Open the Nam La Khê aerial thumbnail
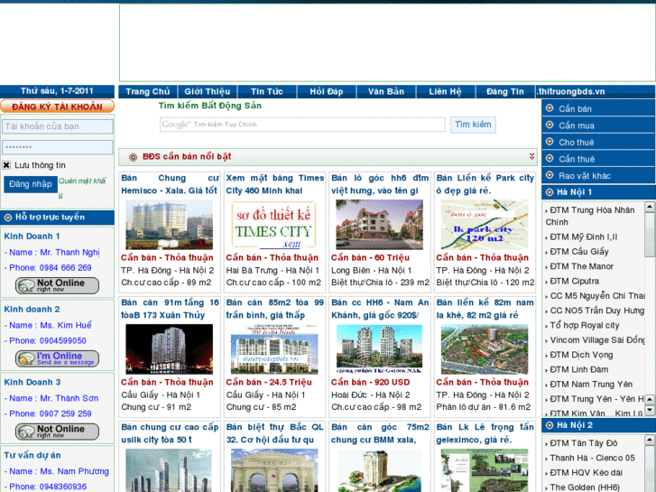656x492 pixels. click(x=484, y=348)
